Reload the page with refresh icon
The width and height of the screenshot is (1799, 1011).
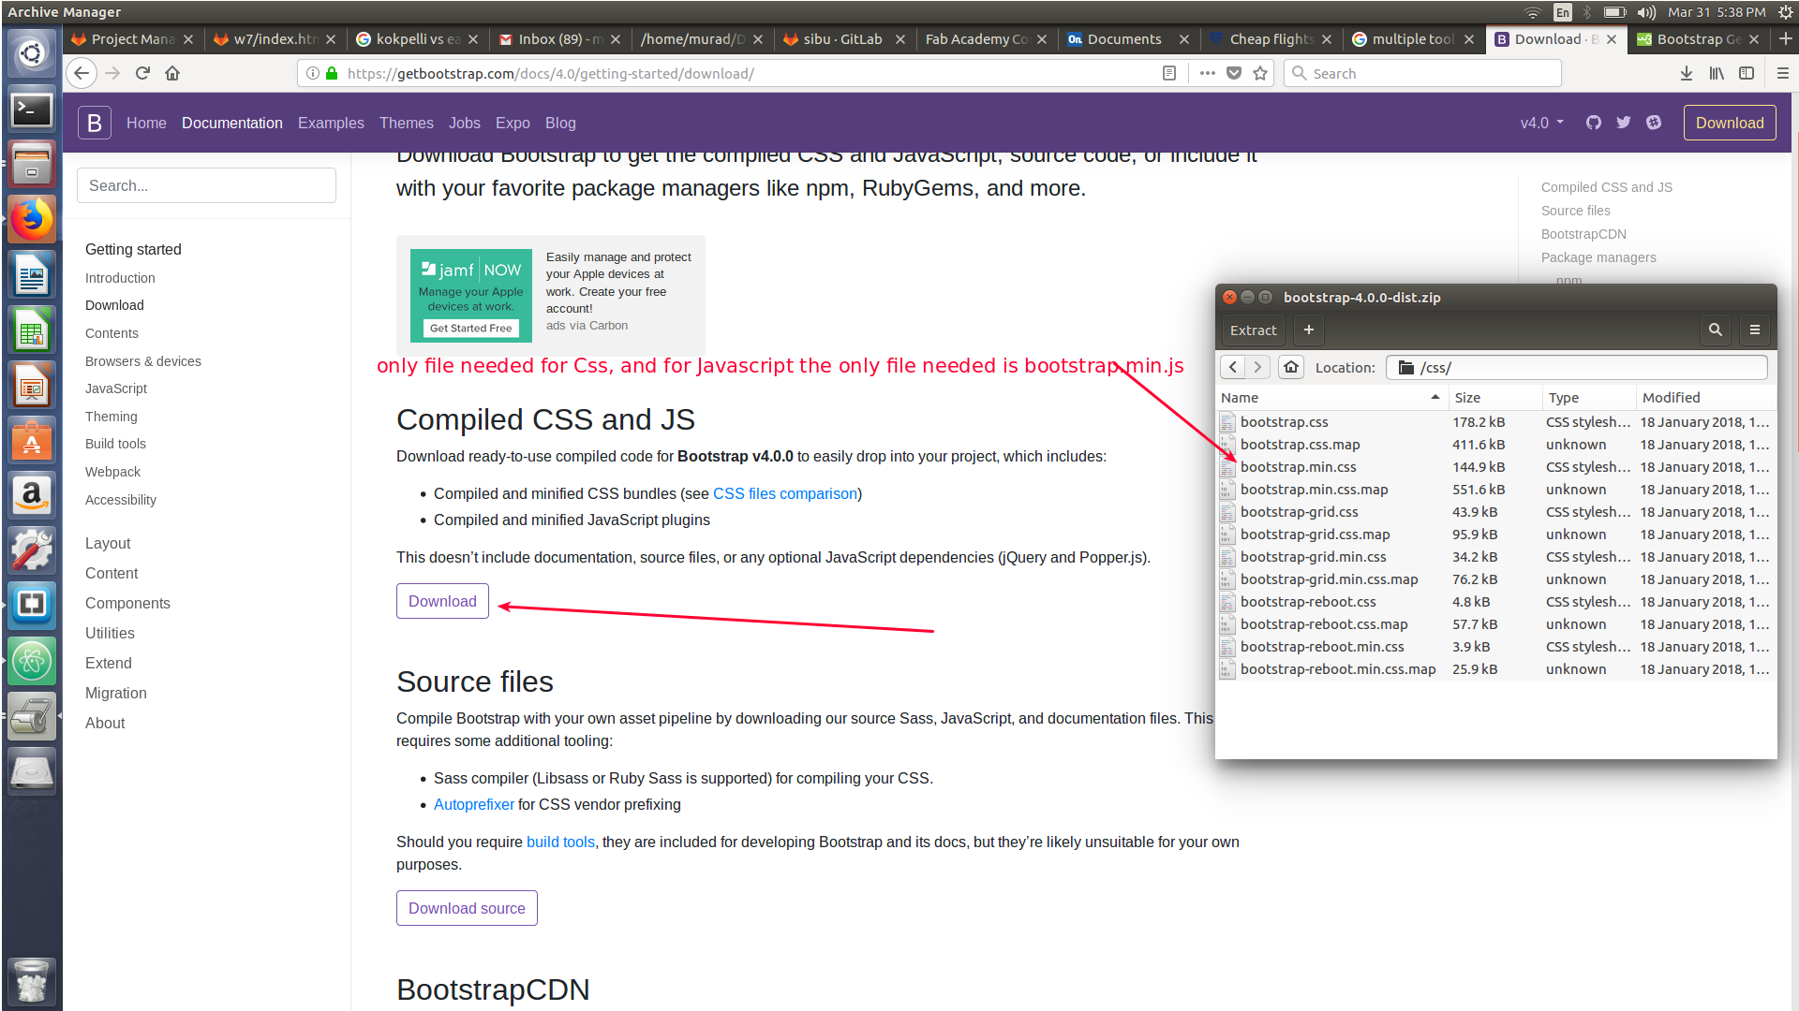(142, 73)
